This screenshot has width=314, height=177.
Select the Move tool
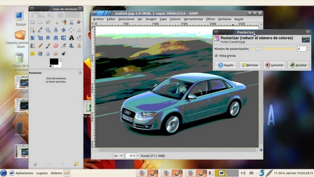64,30
